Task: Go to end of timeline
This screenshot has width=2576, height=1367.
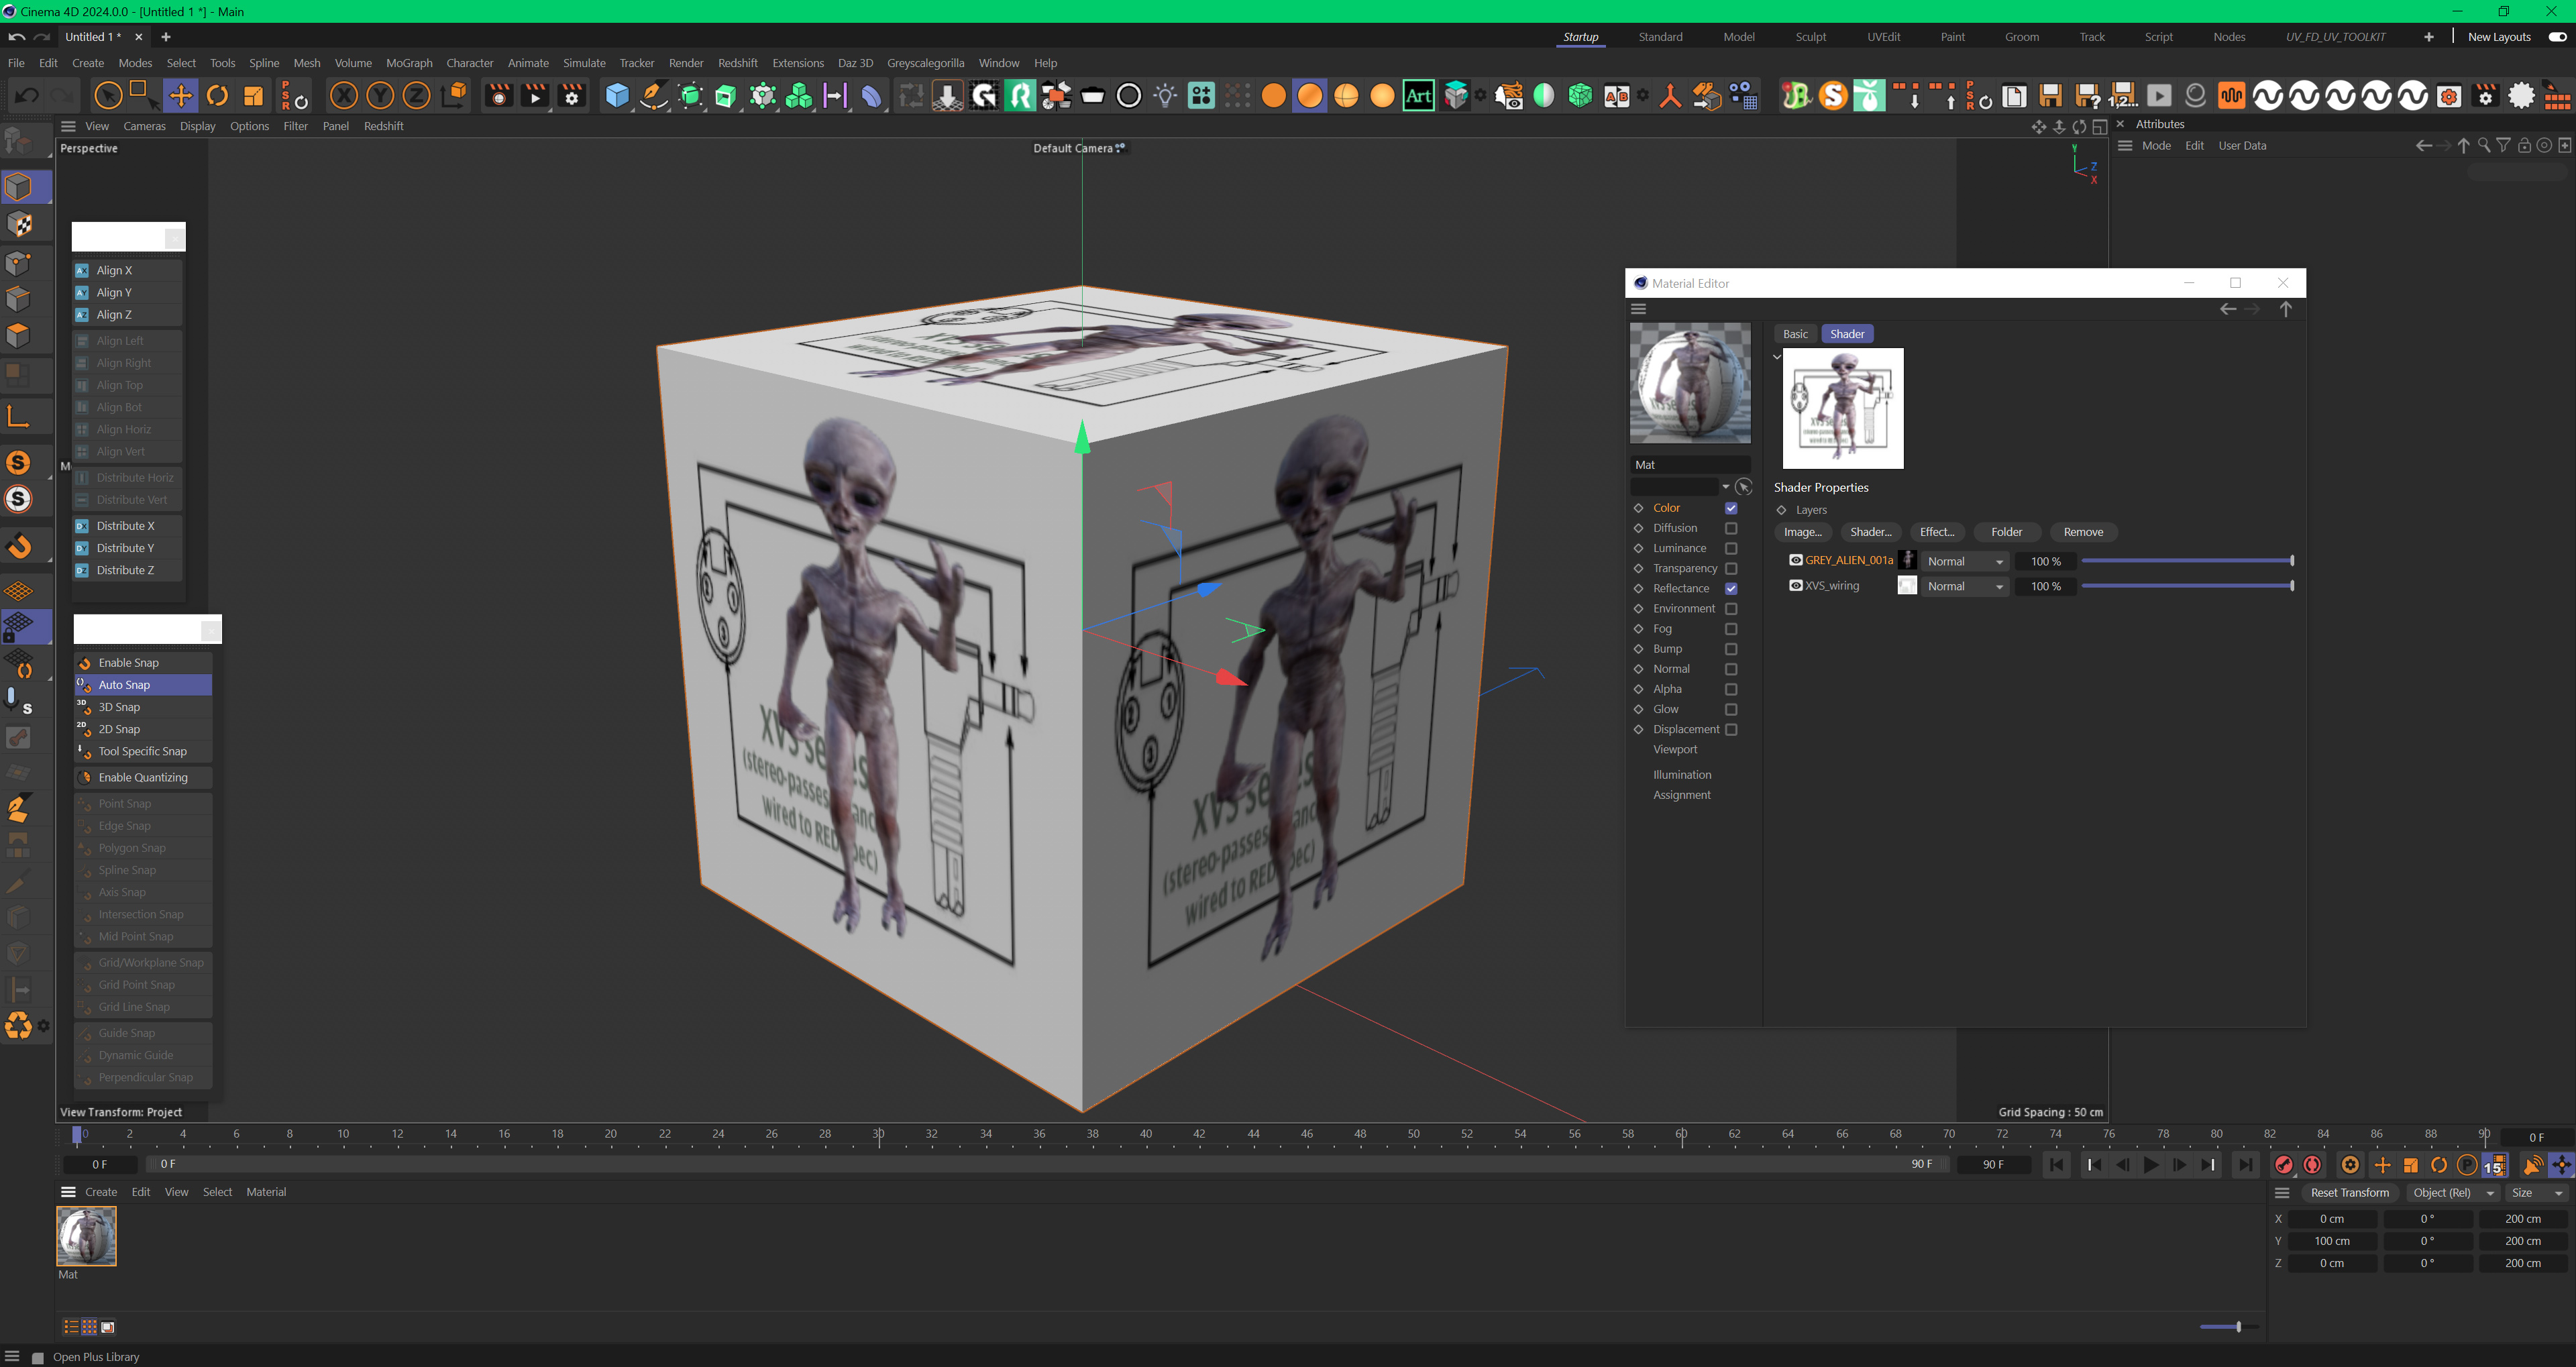Action: coord(2245,1165)
